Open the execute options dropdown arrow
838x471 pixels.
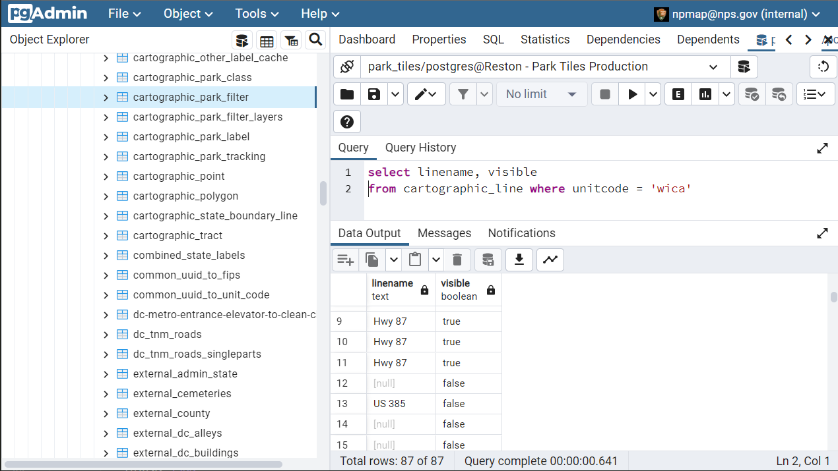click(x=653, y=94)
